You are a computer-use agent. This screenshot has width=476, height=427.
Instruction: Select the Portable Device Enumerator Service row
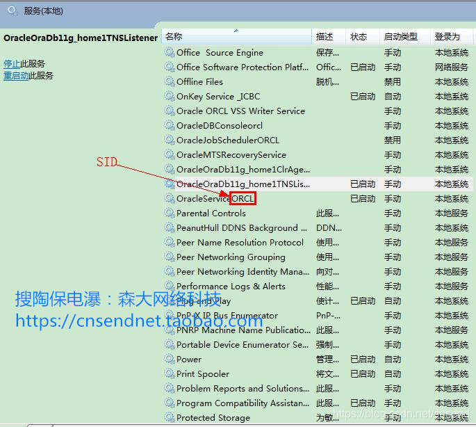point(318,345)
